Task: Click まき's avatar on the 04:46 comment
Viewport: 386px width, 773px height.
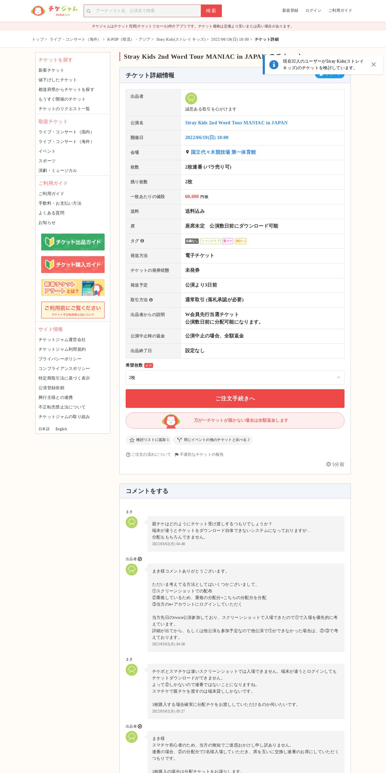Action: 132,522
